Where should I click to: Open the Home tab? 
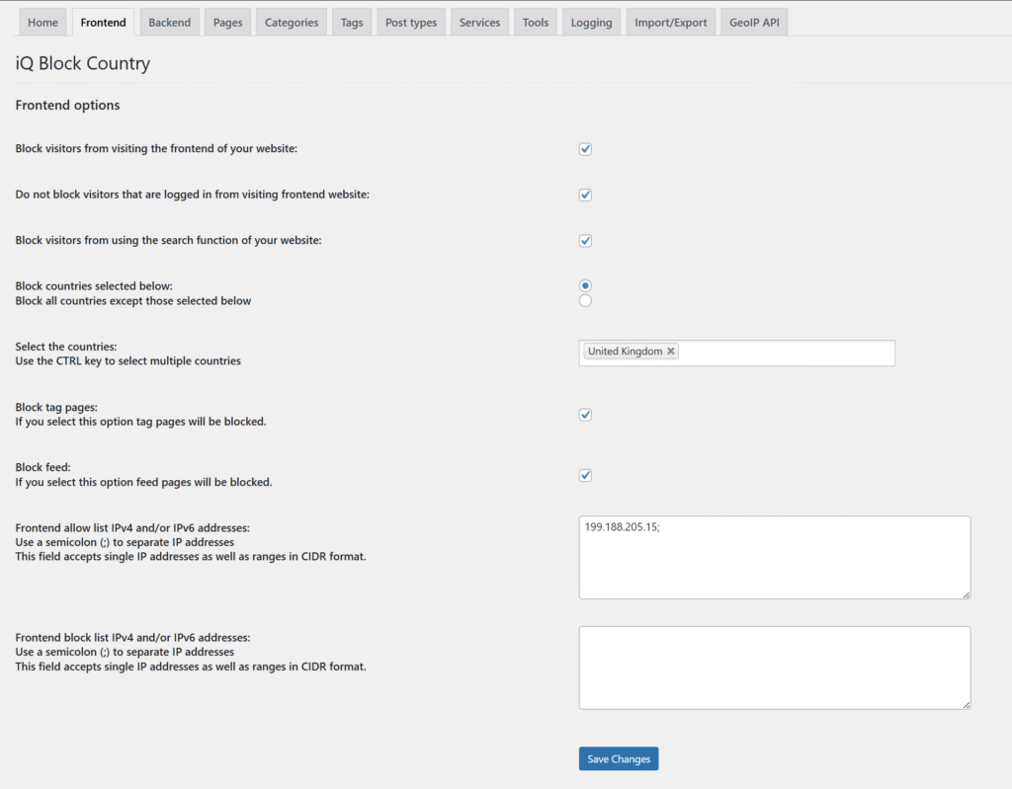coord(42,23)
